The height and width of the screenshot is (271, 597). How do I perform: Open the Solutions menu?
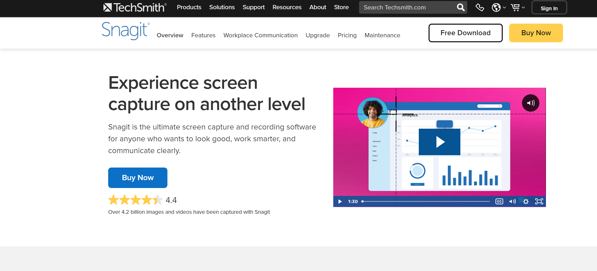(222, 7)
